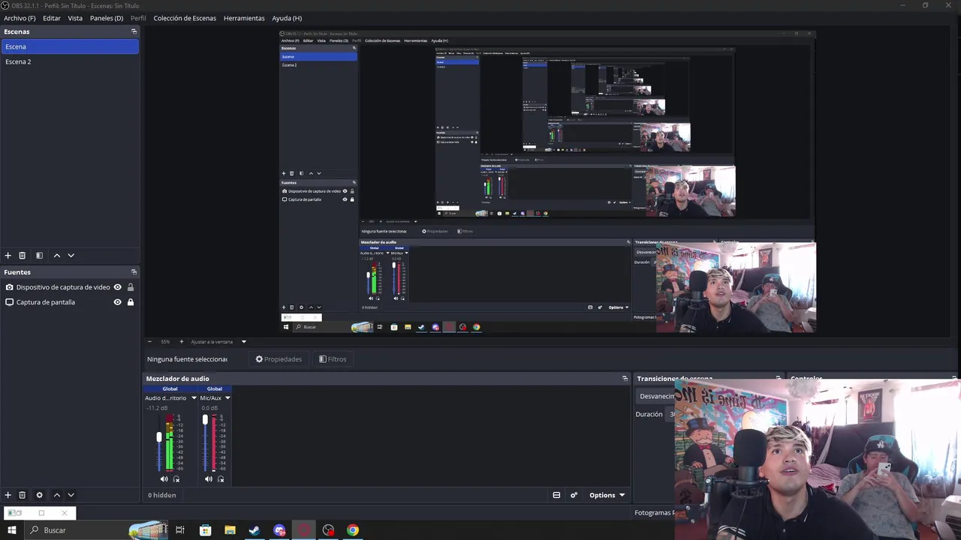The width and height of the screenshot is (961, 540).
Task: Open the Editar menu
Action: coord(52,18)
